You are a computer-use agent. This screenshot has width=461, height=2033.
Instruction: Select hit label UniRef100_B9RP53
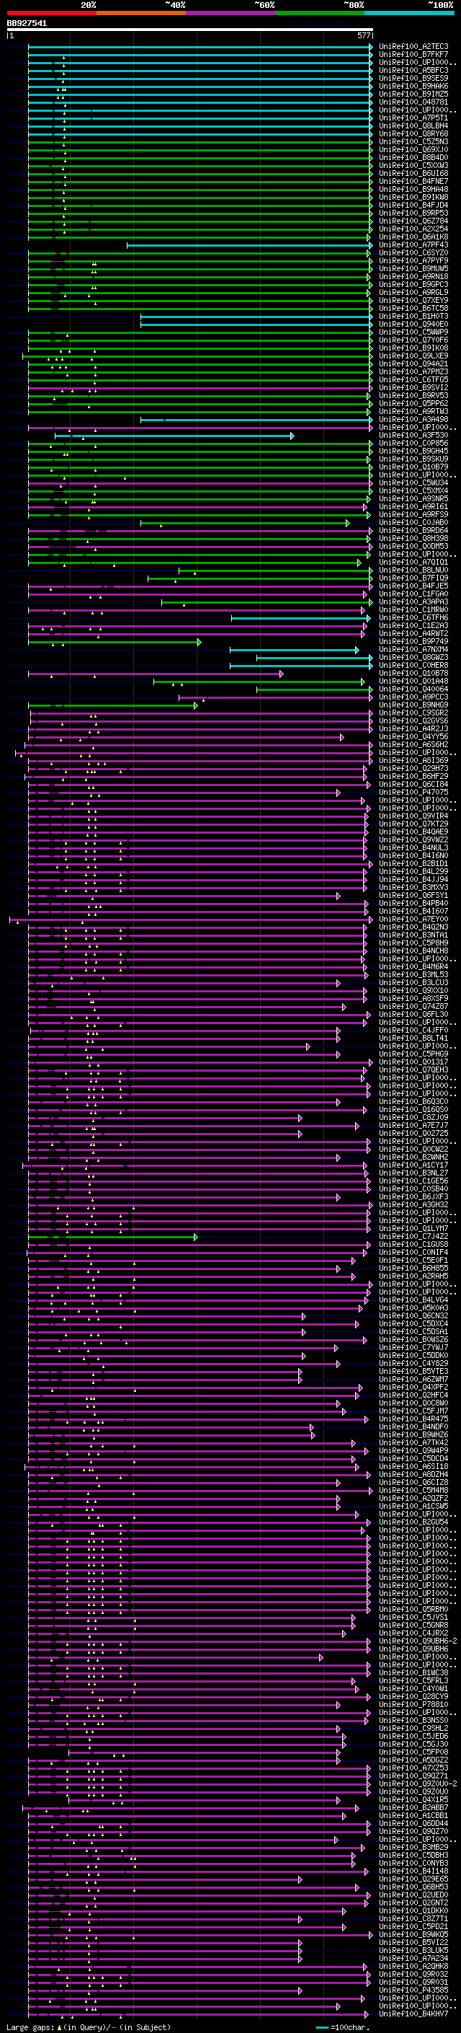pos(413,213)
